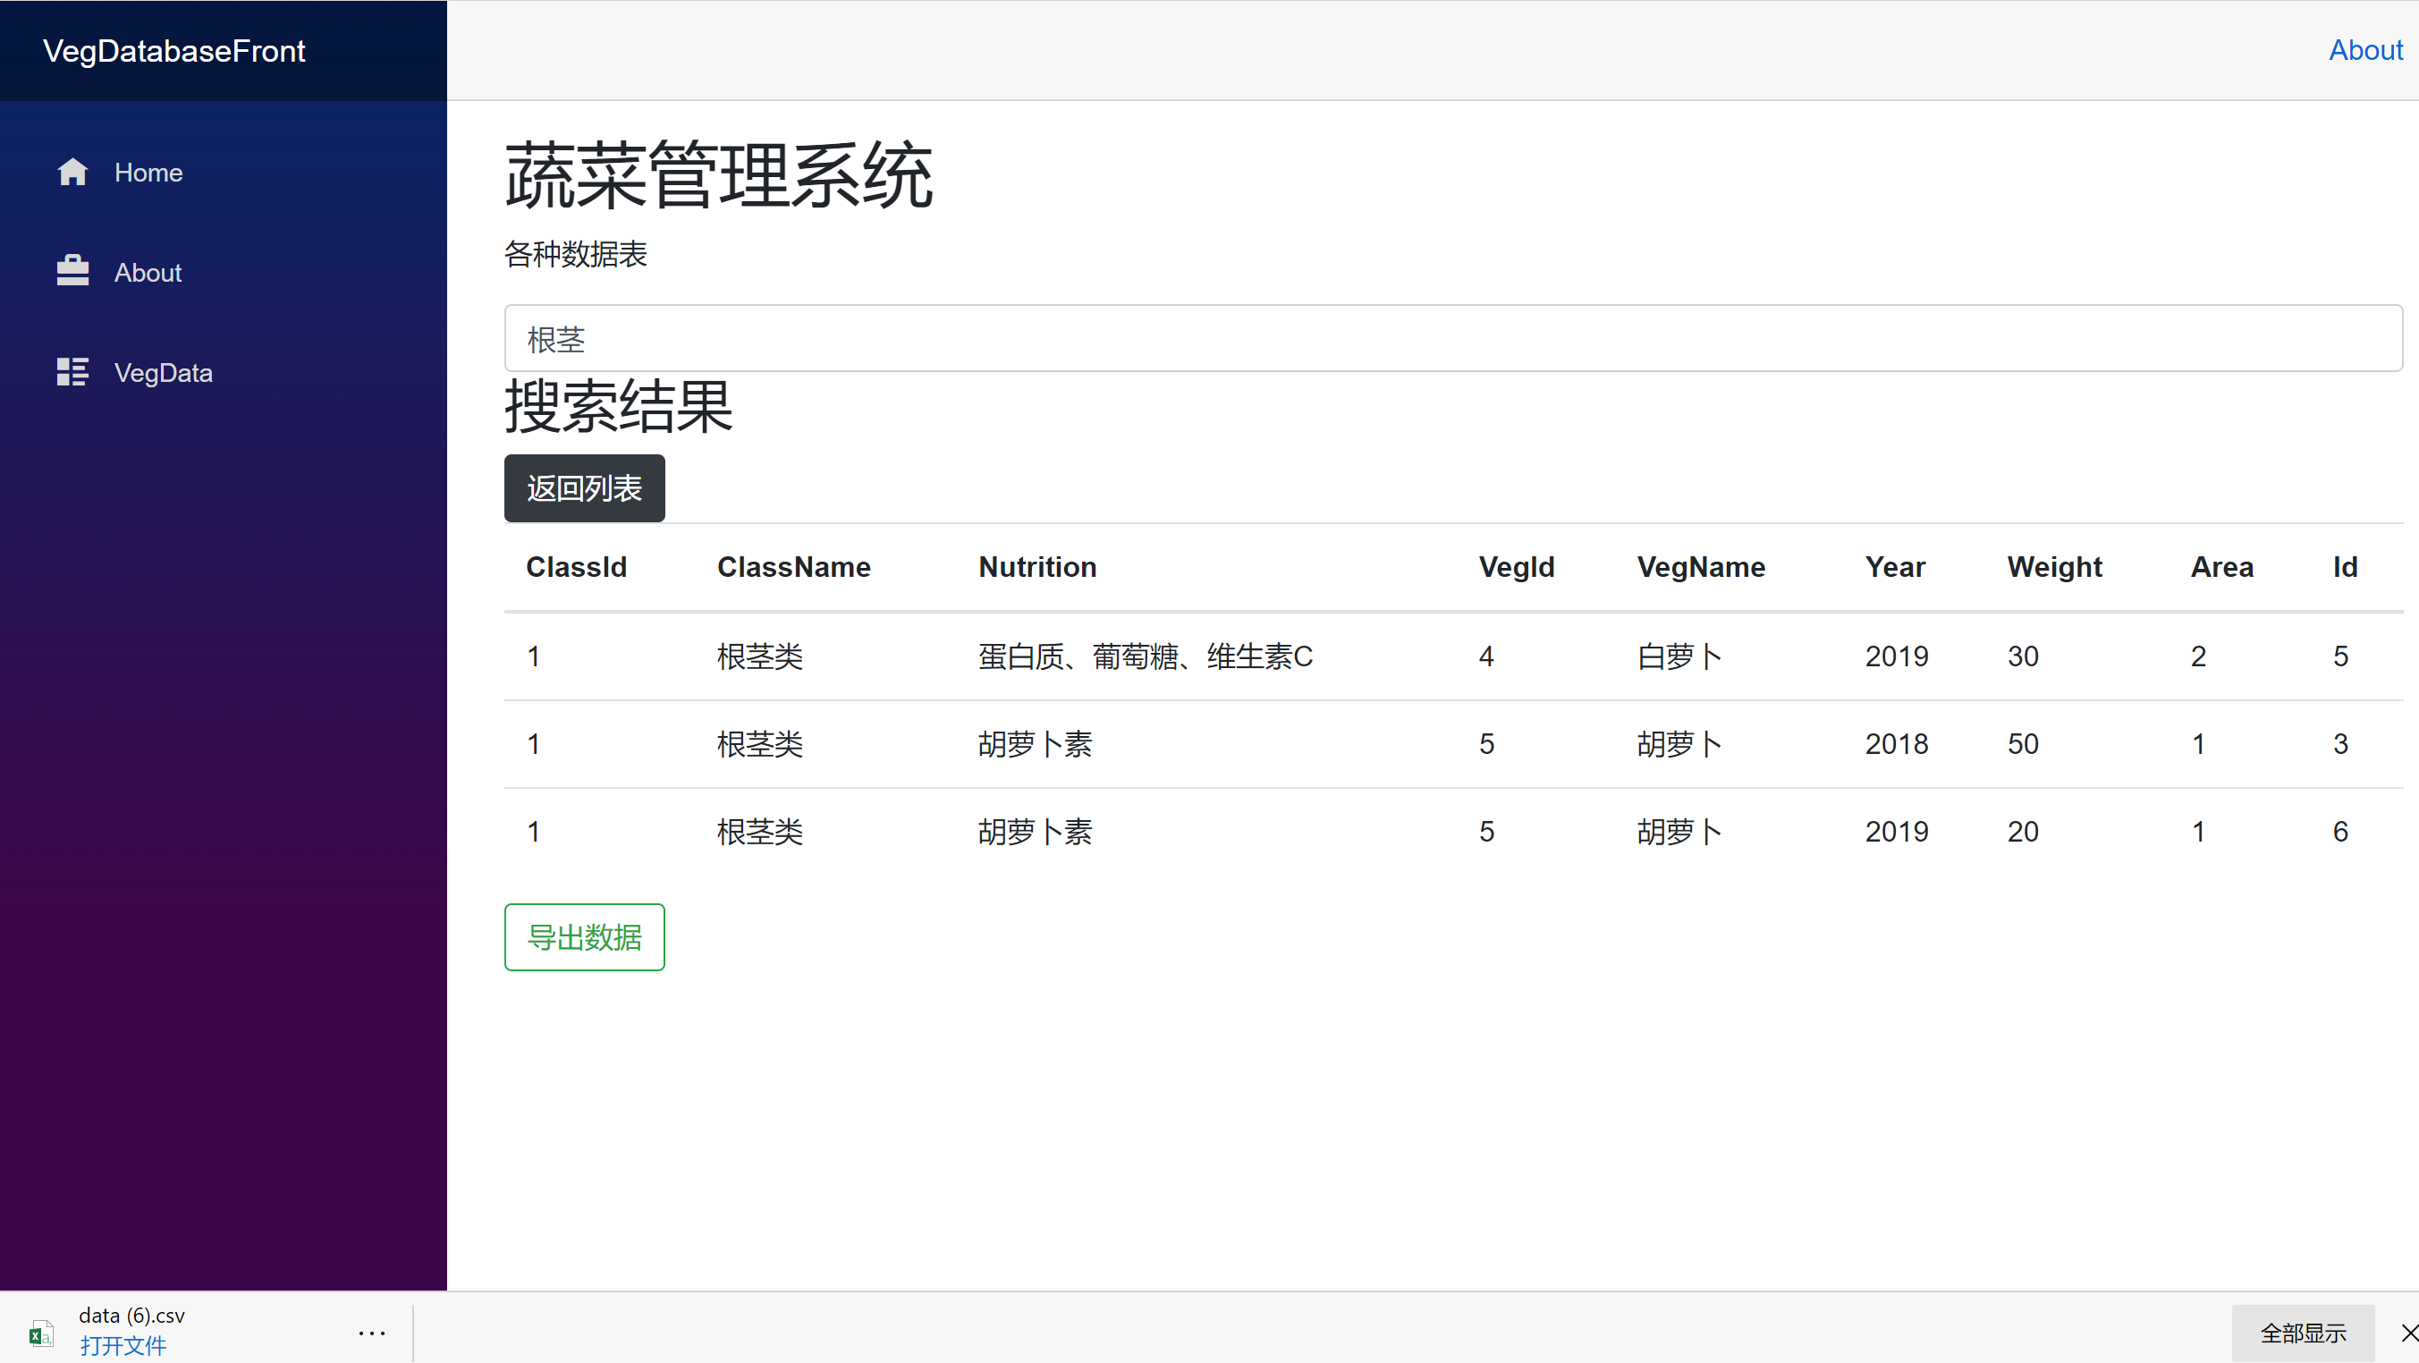Click the 返回列表 button
The height and width of the screenshot is (1363, 2419).
[584, 487]
